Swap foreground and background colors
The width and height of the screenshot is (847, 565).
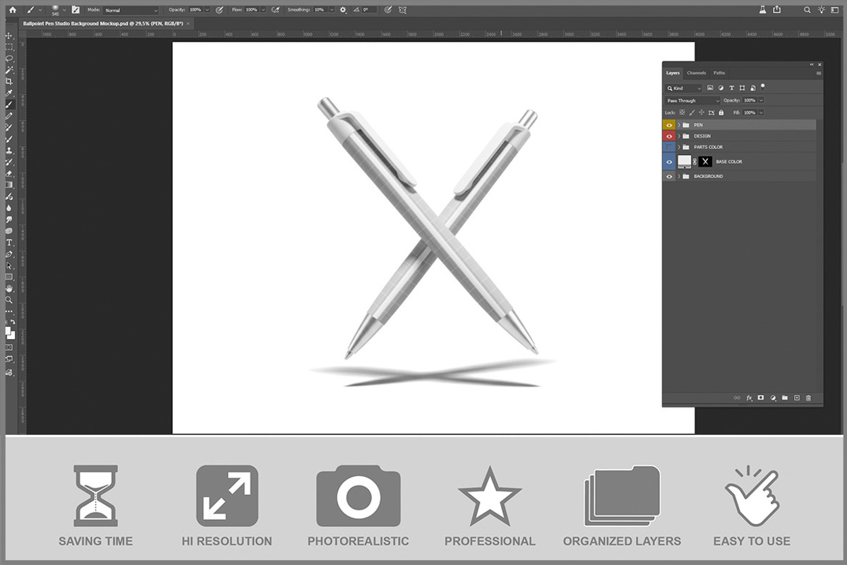pos(13,322)
